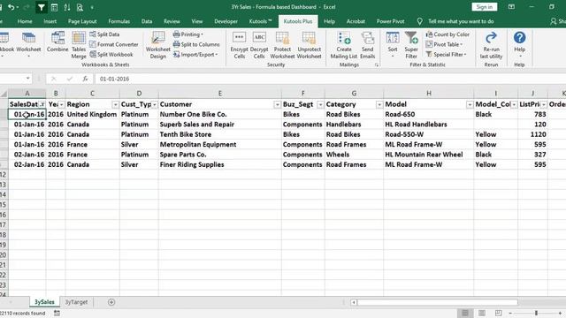Click Split Workbook
Viewport: 566px width, 318px height.
pos(111,55)
